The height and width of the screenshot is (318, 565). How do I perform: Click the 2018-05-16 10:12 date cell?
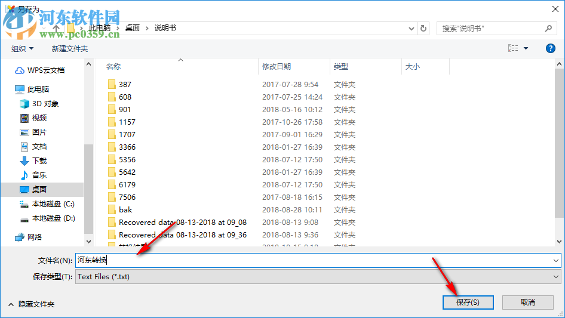click(x=292, y=110)
